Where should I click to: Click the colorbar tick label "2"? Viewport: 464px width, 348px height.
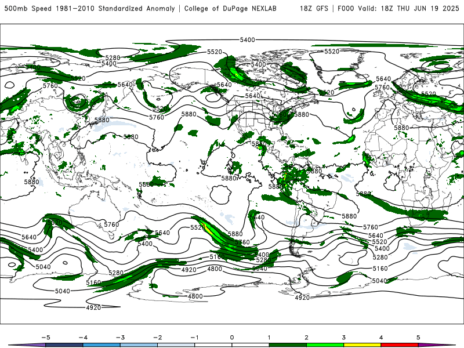(x=306, y=338)
